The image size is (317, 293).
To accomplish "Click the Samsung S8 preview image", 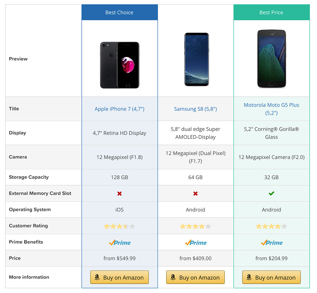I will [x=197, y=59].
